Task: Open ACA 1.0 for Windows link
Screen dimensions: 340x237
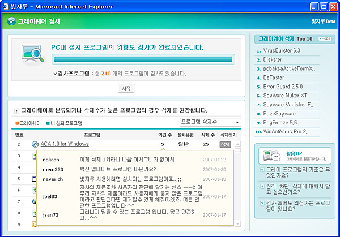Action: 65,144
